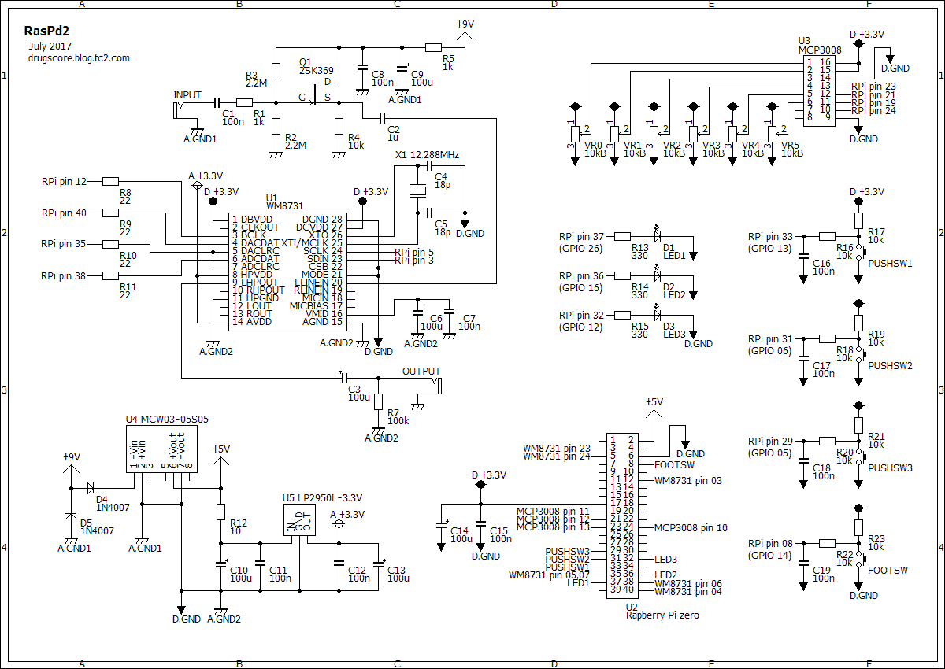Open the drugscore.blog.fc2.com URL text

[x=78, y=57]
